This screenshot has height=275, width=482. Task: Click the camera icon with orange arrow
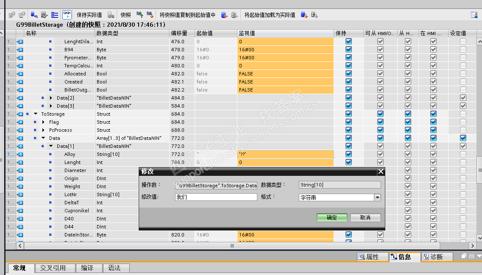point(150,15)
